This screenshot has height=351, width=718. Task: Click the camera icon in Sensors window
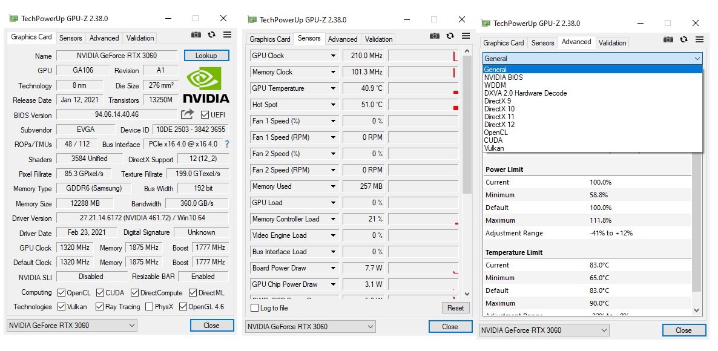pyautogui.click(x=435, y=36)
